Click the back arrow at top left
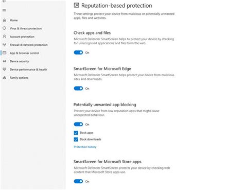244x190 pixels. (4, 1)
